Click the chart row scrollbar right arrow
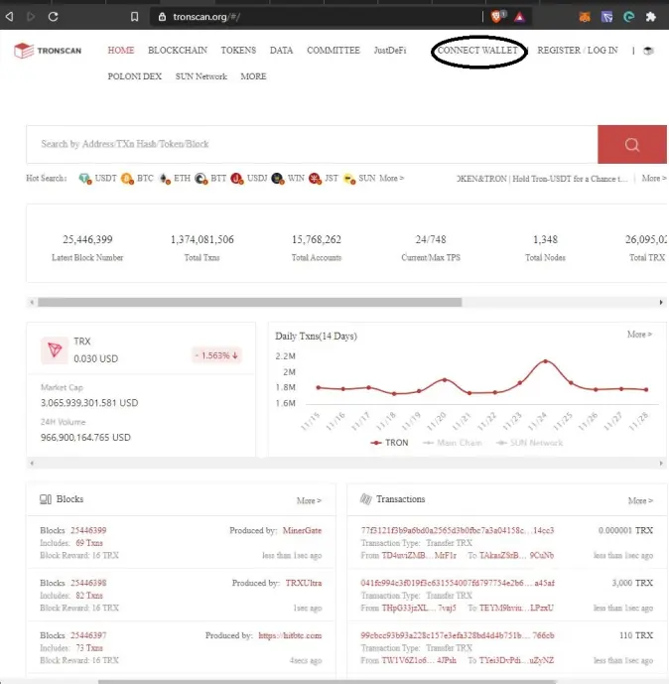Viewport: 669px width, 684px height. coord(661,464)
